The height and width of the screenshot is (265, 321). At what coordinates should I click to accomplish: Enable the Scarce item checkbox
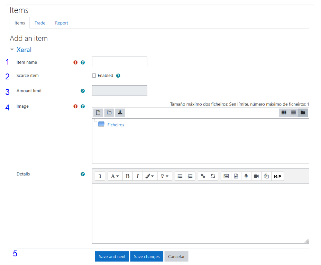click(94, 76)
